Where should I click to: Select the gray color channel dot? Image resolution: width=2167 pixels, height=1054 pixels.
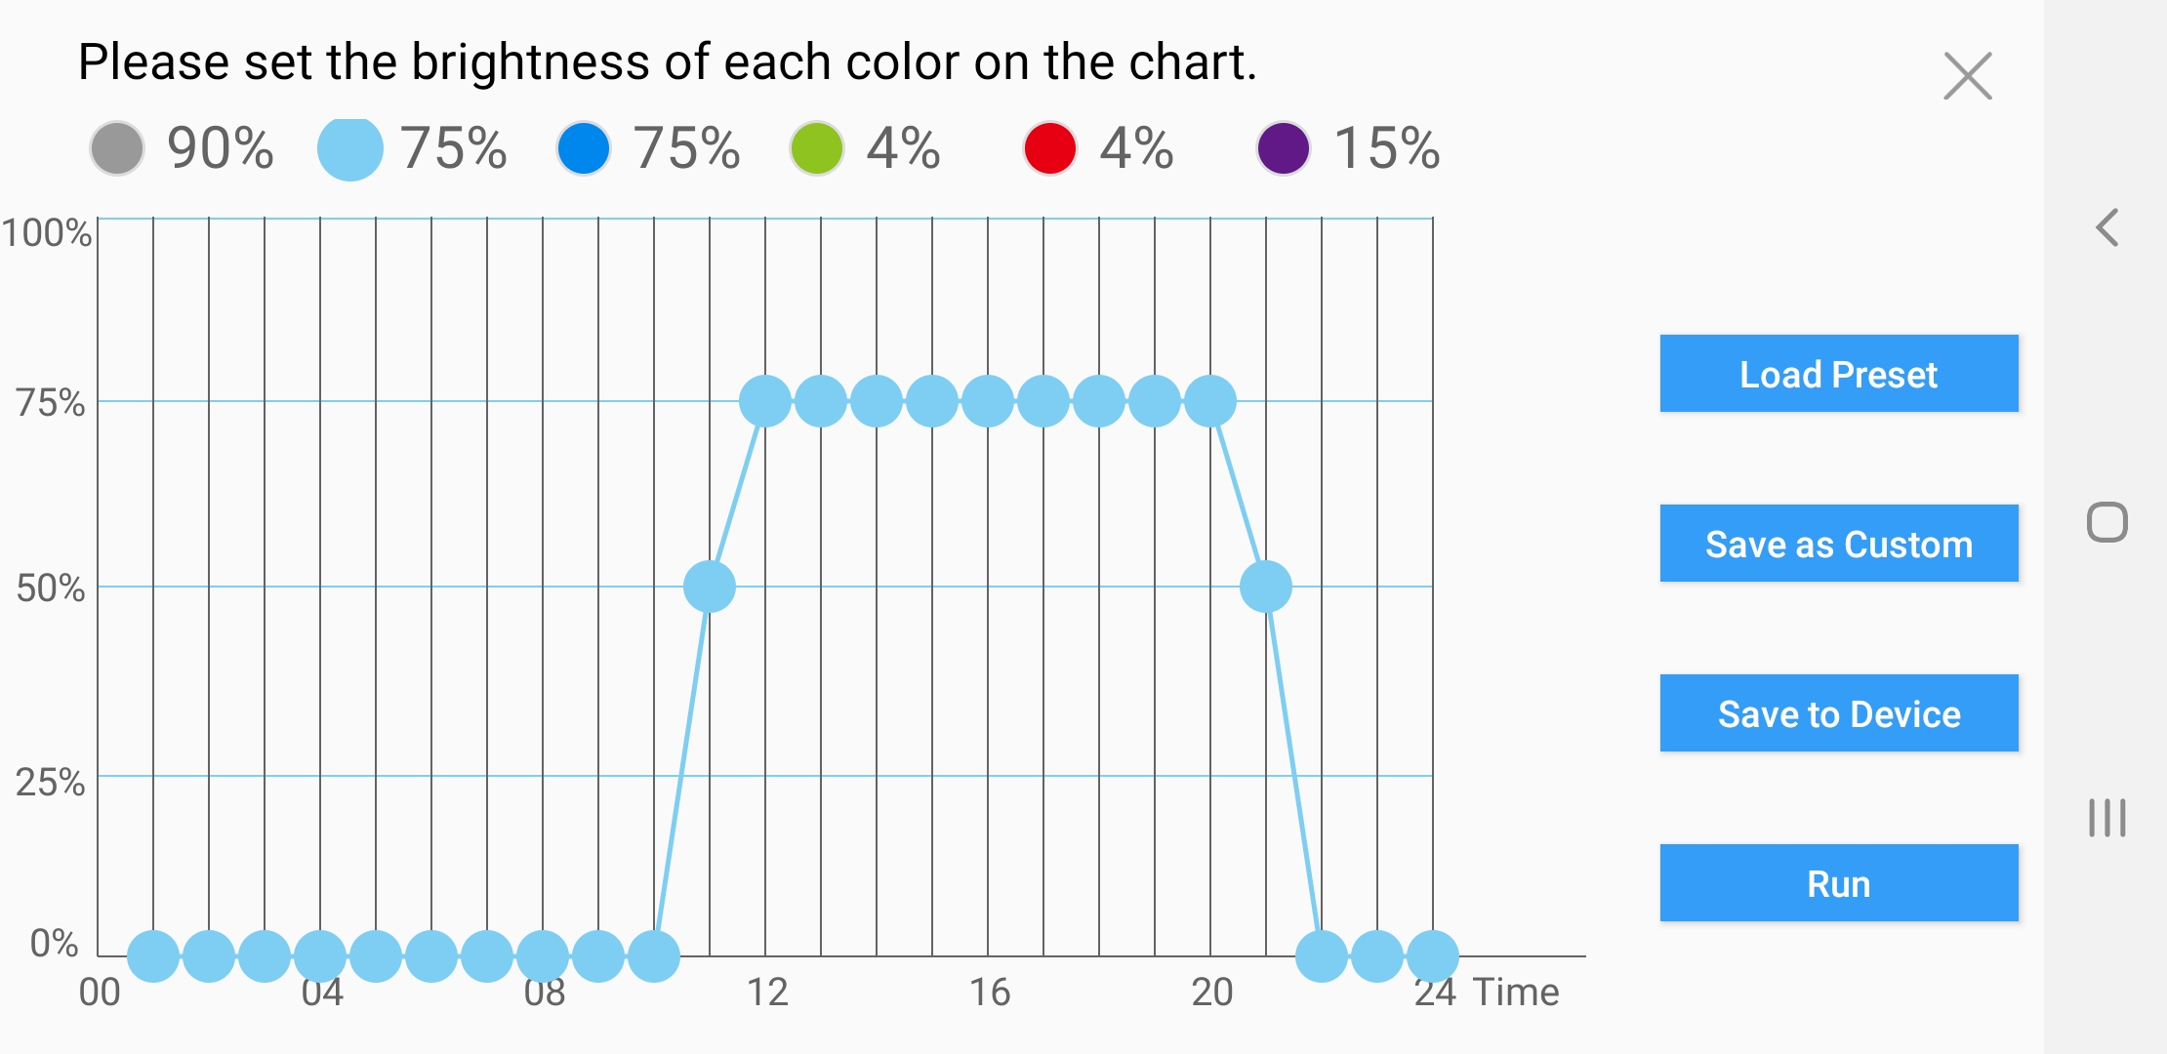[x=117, y=148]
